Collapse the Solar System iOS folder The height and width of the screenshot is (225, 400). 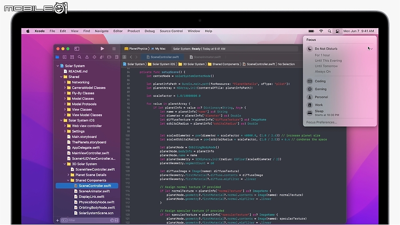click(x=61, y=120)
